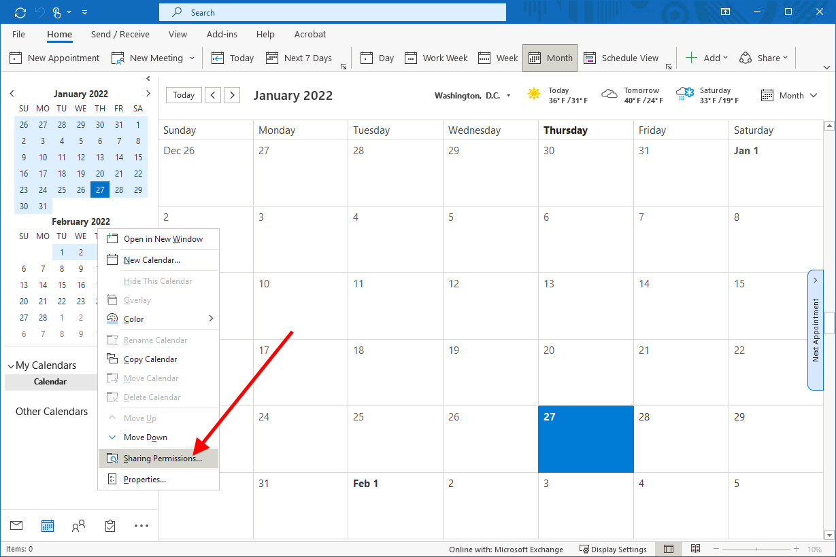This screenshot has height=557, width=836.
Task: Open Tasks from navigation bar
Action: click(110, 525)
